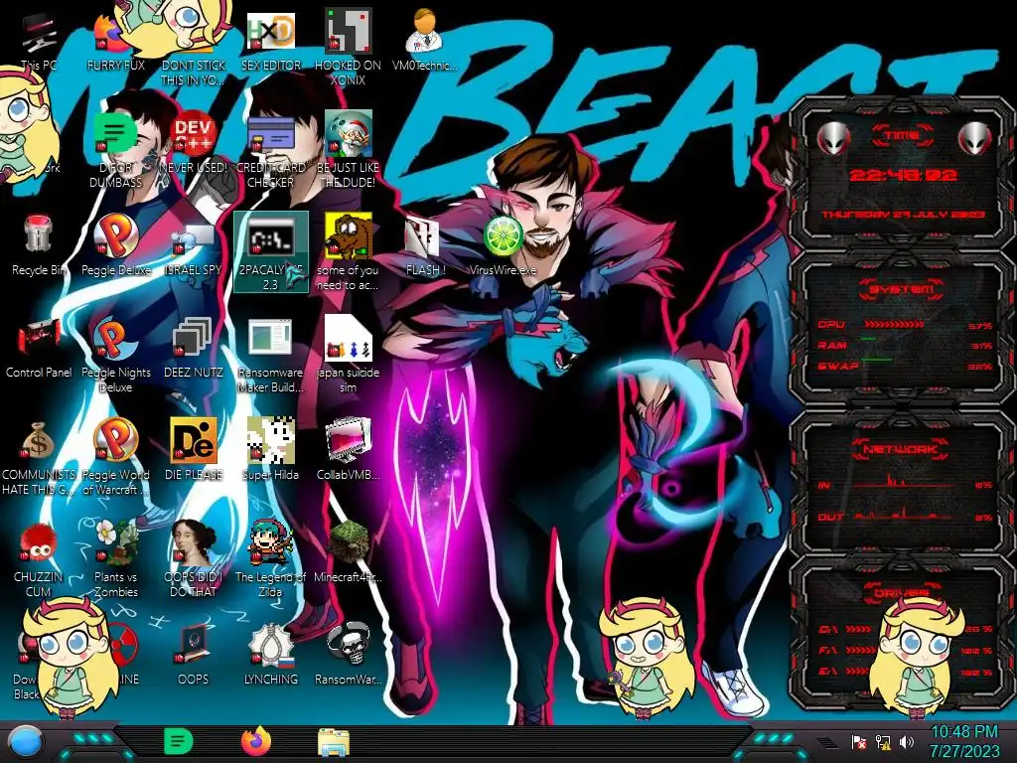Click the Thursday 27 July 2023 gadget date
Viewport: 1017px width, 763px height.
coord(903,215)
